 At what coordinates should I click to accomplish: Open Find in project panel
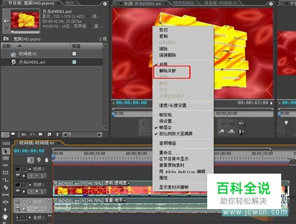(x=33, y=135)
